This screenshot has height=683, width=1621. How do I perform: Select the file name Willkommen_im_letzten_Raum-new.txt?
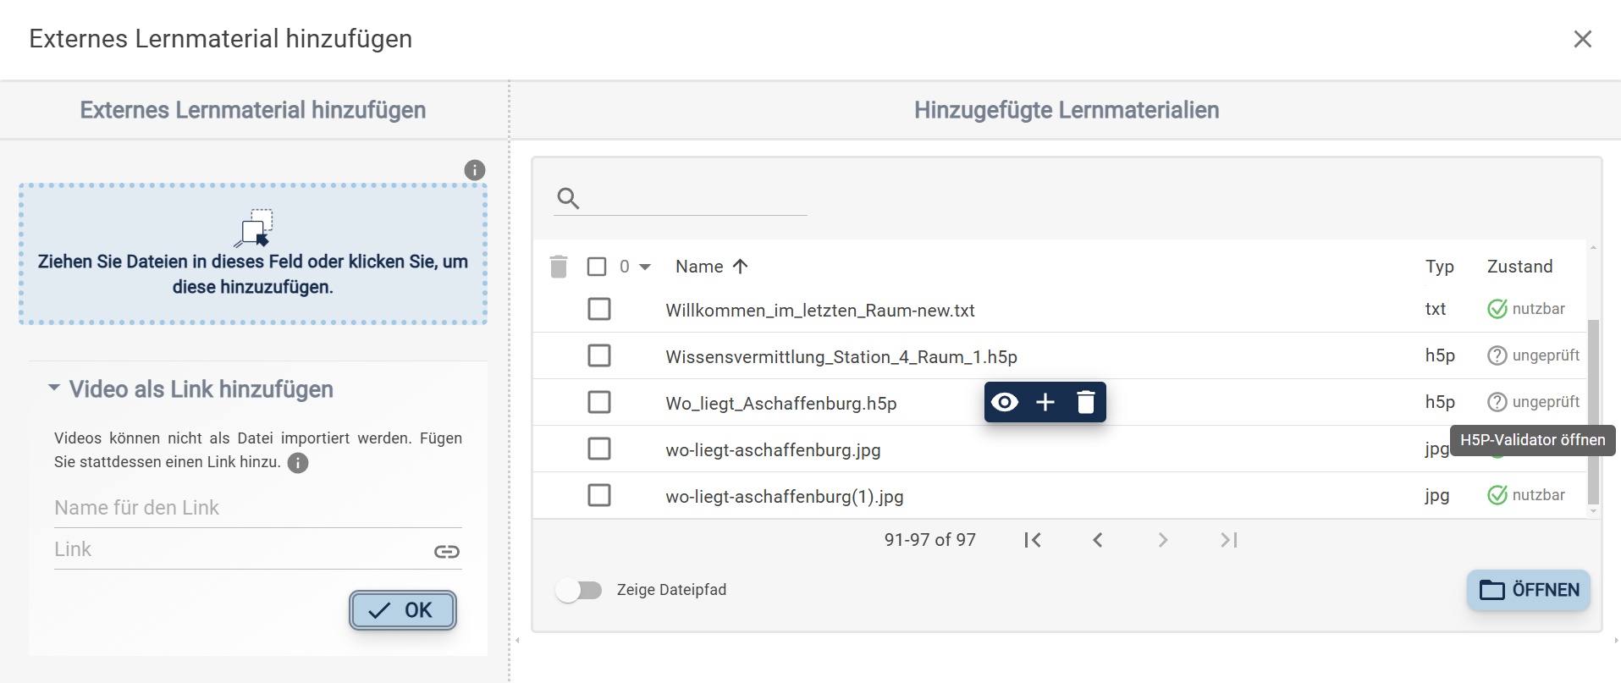coord(820,311)
